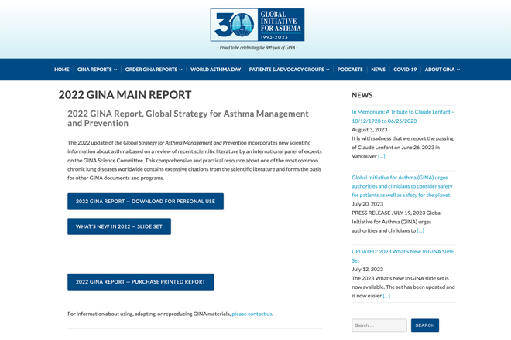This screenshot has width=511, height=340.
Task: Open What's New in 2022 slide set
Action: 119,226
